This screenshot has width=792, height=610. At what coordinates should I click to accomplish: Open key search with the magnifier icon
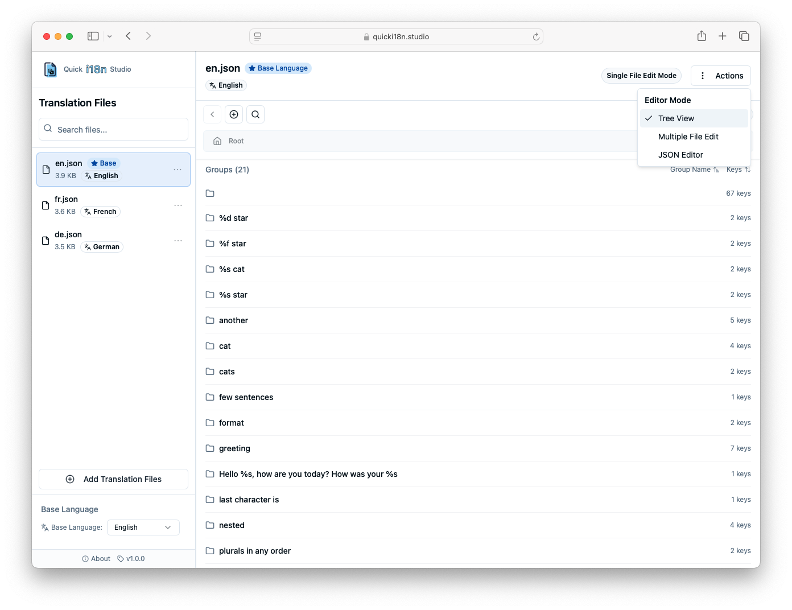tap(255, 114)
